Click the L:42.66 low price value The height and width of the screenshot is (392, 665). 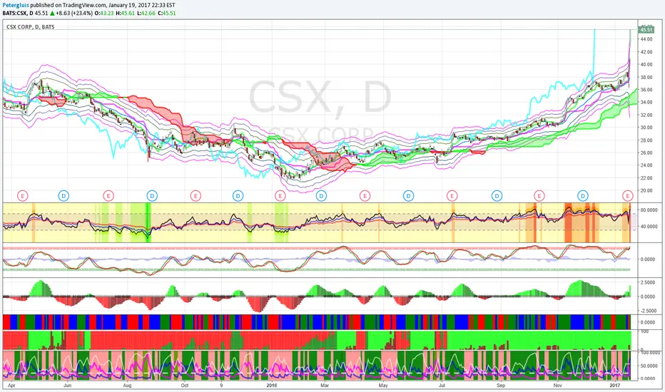(146, 13)
